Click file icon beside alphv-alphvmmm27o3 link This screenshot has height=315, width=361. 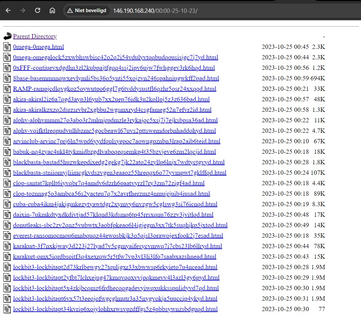[7, 120]
